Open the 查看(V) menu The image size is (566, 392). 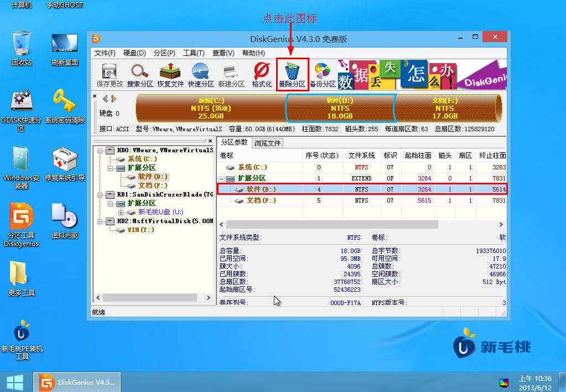pos(223,53)
